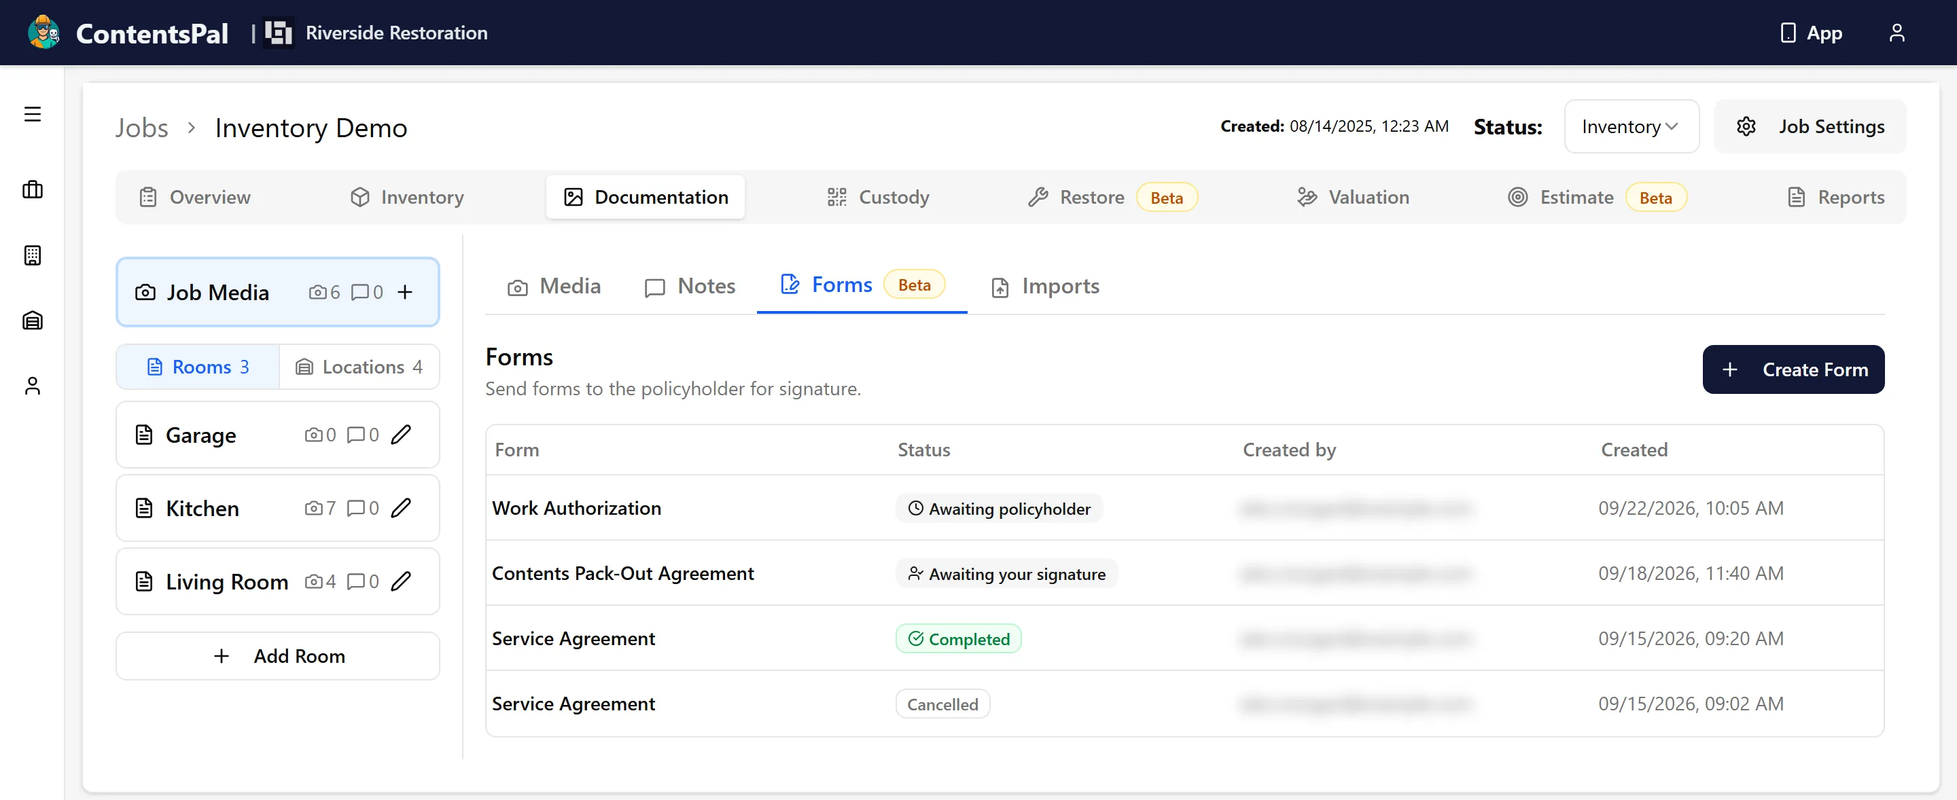1957x800 pixels.
Task: Open the Overview tab
Action: 194,198
